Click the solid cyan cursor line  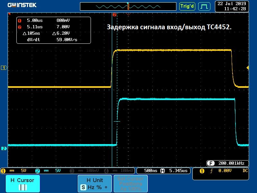click(x=112, y=90)
